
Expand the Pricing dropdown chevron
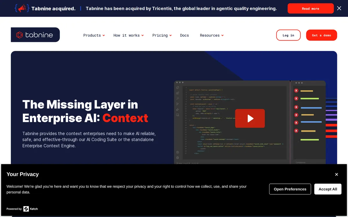pyautogui.click(x=171, y=35)
